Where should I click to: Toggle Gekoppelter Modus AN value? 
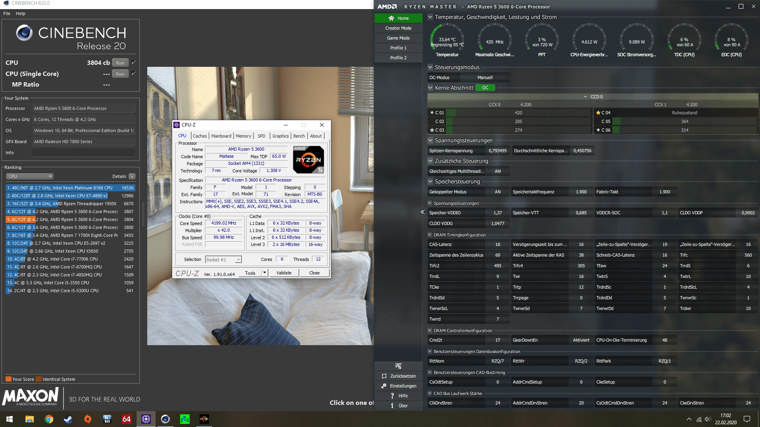[x=498, y=192]
